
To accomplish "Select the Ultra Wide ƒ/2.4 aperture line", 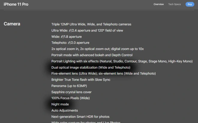I will pos(87,30).
